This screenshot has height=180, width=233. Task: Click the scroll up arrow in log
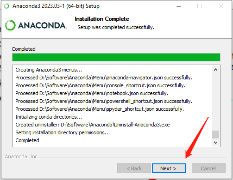(215, 70)
